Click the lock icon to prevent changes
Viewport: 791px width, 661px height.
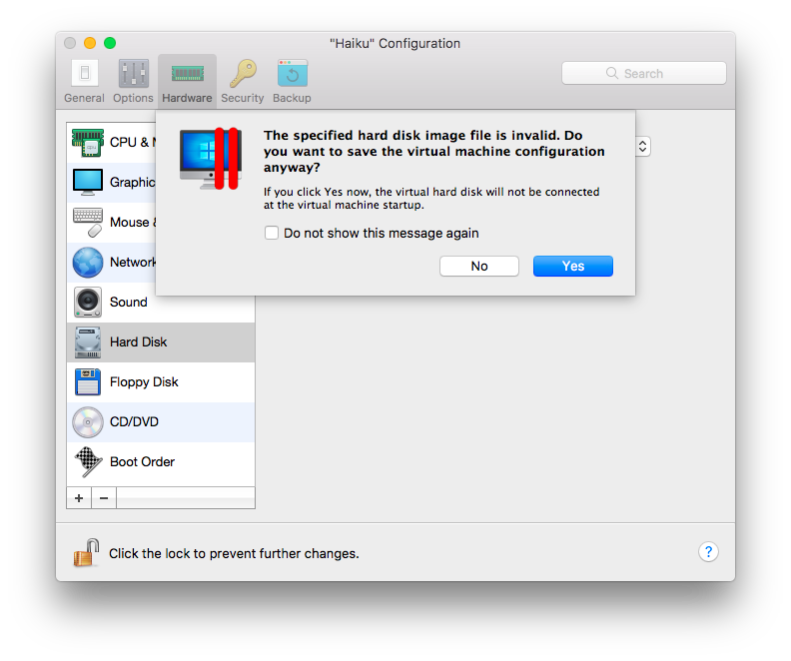coord(86,552)
